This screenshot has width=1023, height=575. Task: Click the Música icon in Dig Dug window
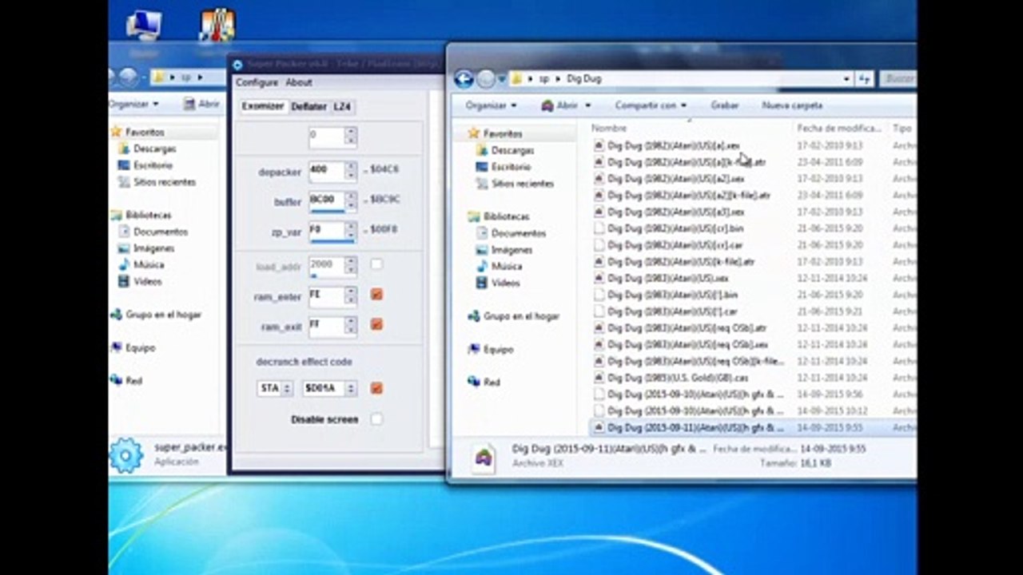[481, 266]
